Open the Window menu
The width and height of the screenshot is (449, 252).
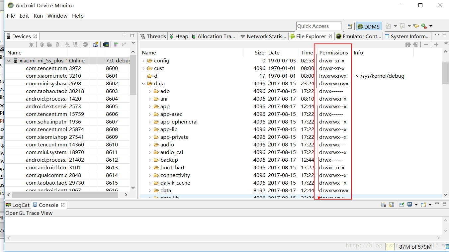coord(57,16)
